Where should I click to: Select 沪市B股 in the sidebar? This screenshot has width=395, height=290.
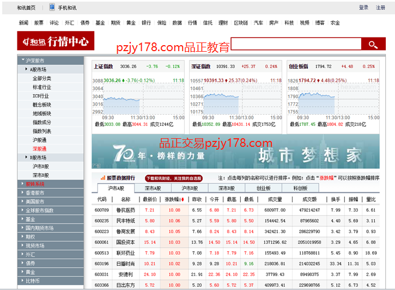pos(41,166)
